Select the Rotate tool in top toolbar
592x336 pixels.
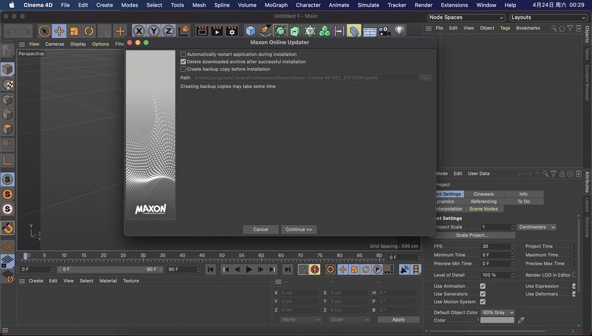pyautogui.click(x=89, y=31)
